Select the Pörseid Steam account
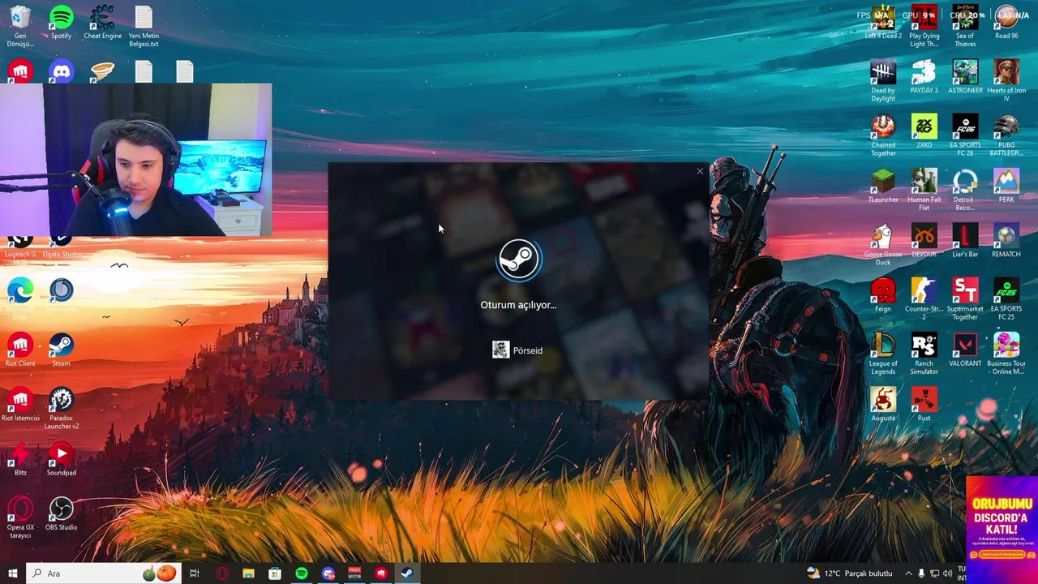This screenshot has height=584, width=1038. 517,350
